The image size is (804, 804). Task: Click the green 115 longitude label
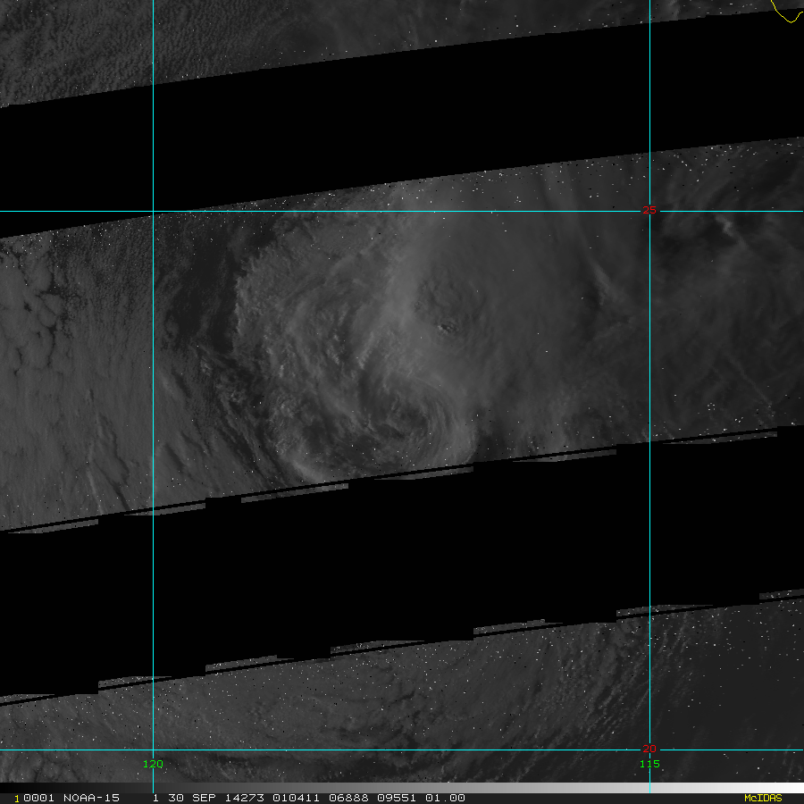[649, 764]
